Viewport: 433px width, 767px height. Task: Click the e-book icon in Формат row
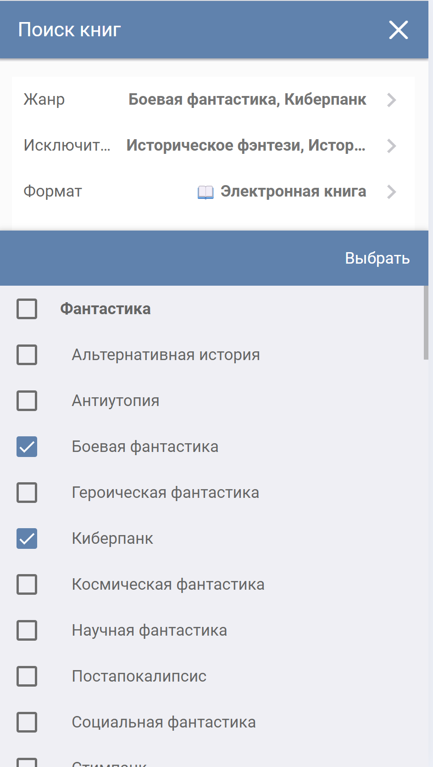205,192
